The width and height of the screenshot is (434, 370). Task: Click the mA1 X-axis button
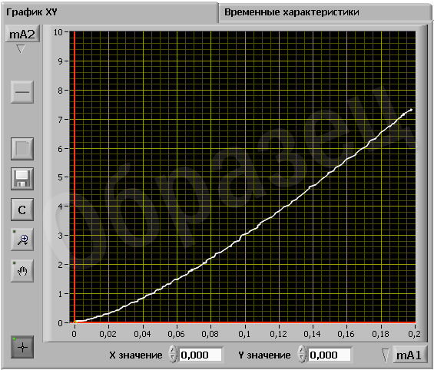pos(409,355)
